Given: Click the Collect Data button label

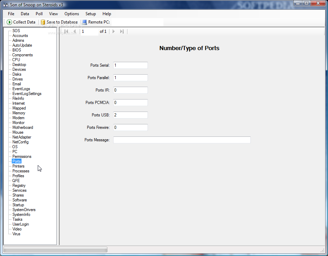Looking at the screenshot, I should 24,22.
